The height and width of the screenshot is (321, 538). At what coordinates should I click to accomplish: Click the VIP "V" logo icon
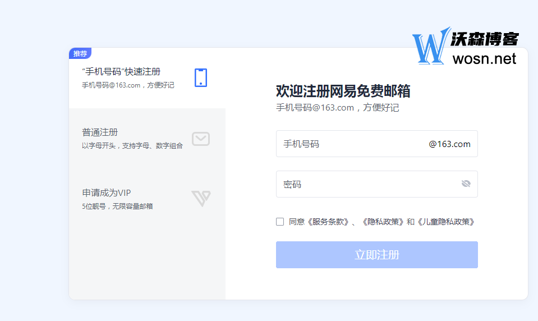[201, 198]
